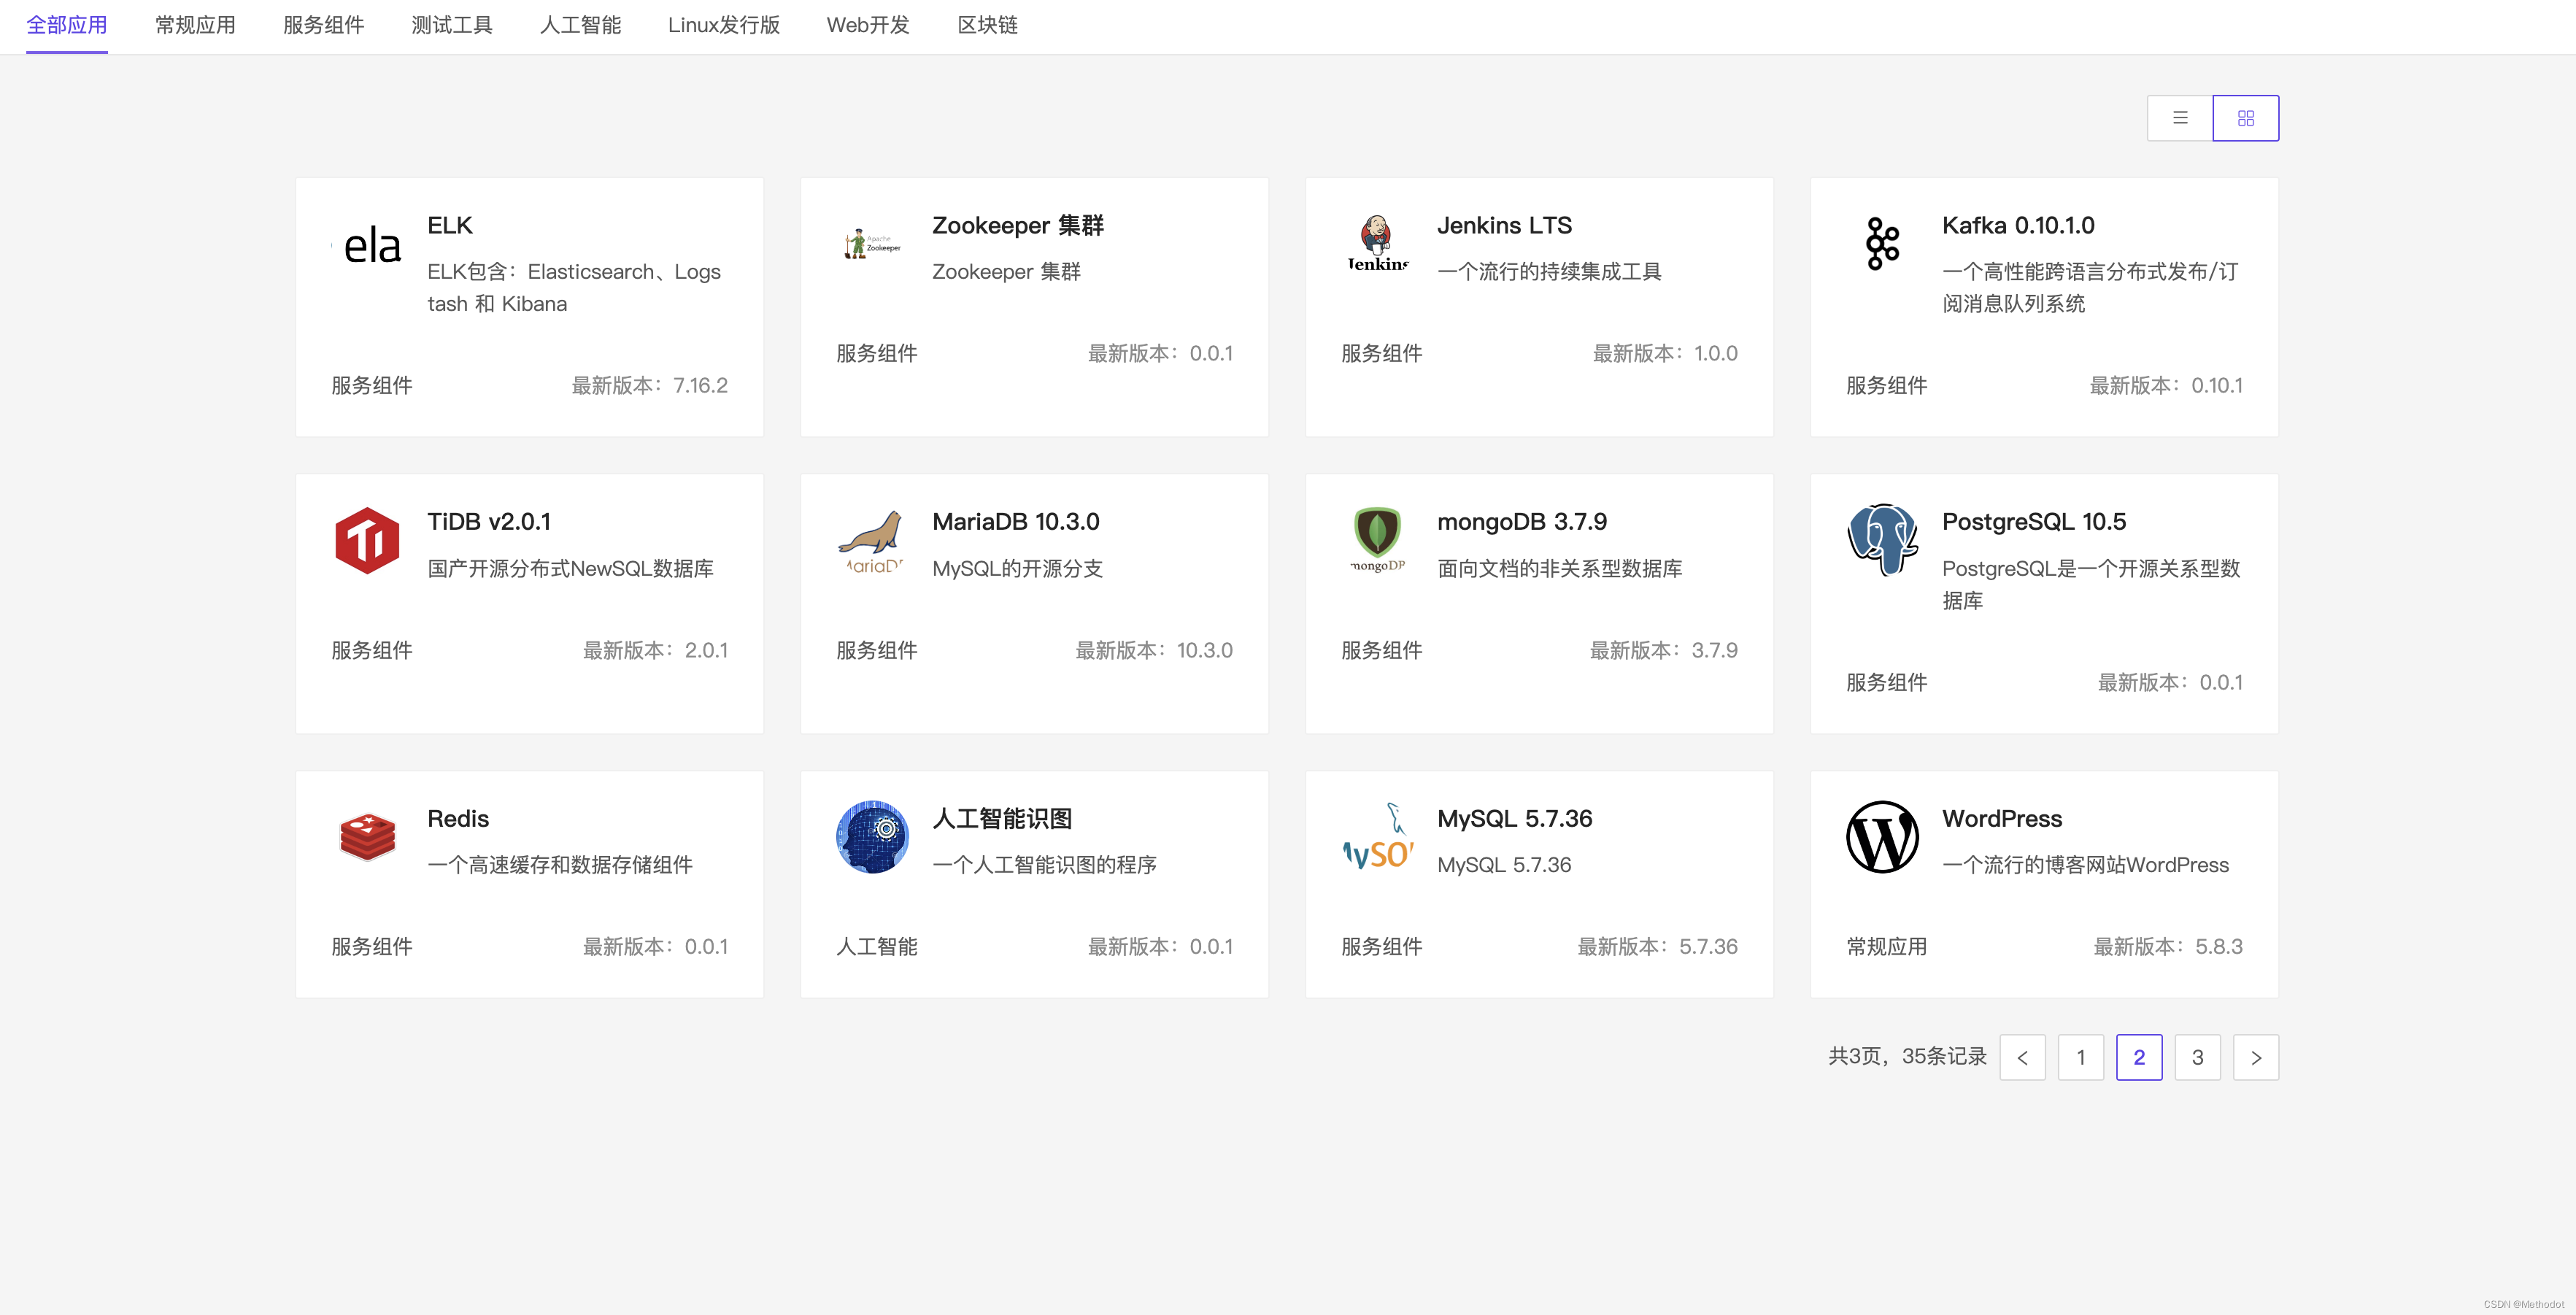This screenshot has width=2576, height=1315.
Task: Click mongoDB latest version 3.7.9 text
Action: (1664, 650)
